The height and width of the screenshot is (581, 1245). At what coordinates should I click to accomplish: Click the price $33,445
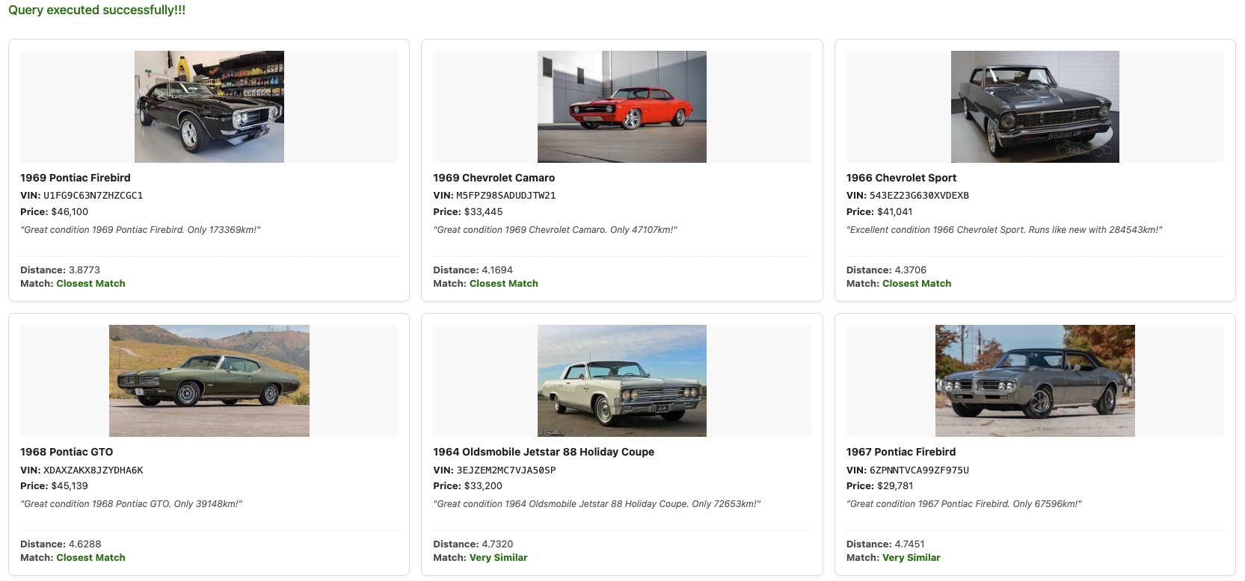[483, 212]
